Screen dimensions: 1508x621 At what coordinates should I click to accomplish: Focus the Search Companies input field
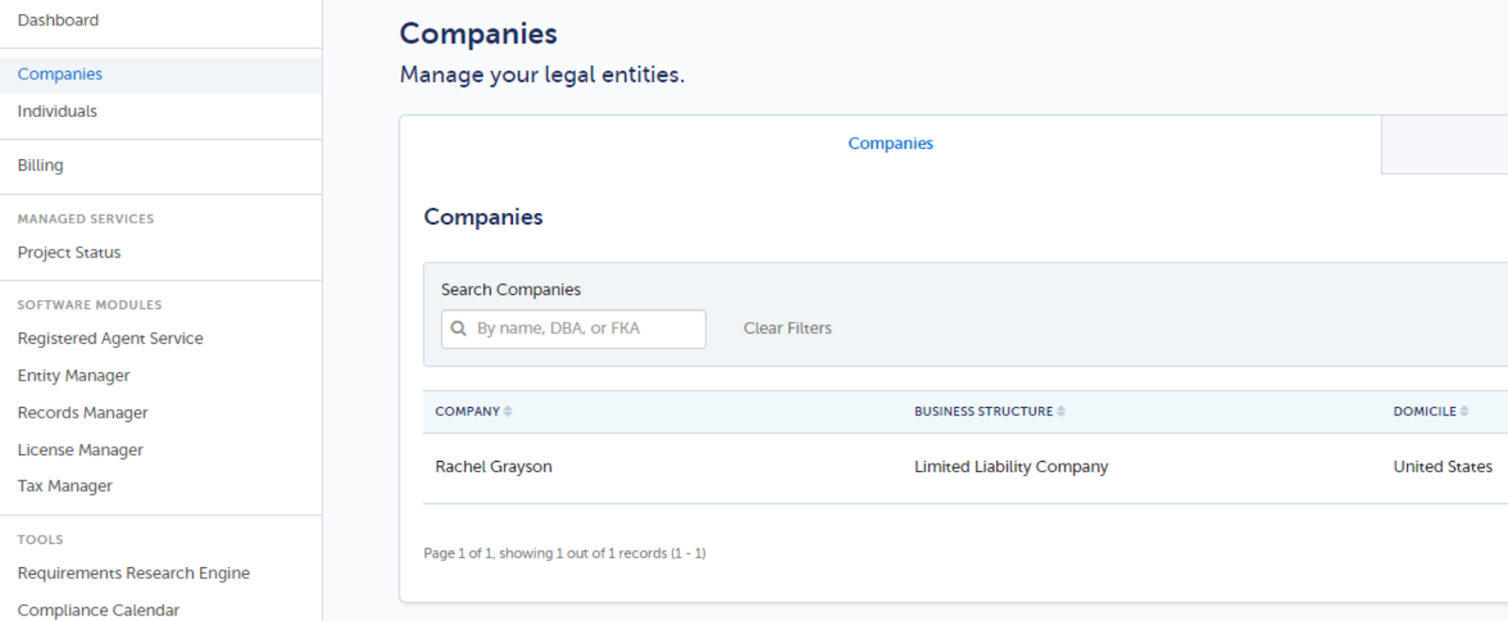[x=573, y=329]
